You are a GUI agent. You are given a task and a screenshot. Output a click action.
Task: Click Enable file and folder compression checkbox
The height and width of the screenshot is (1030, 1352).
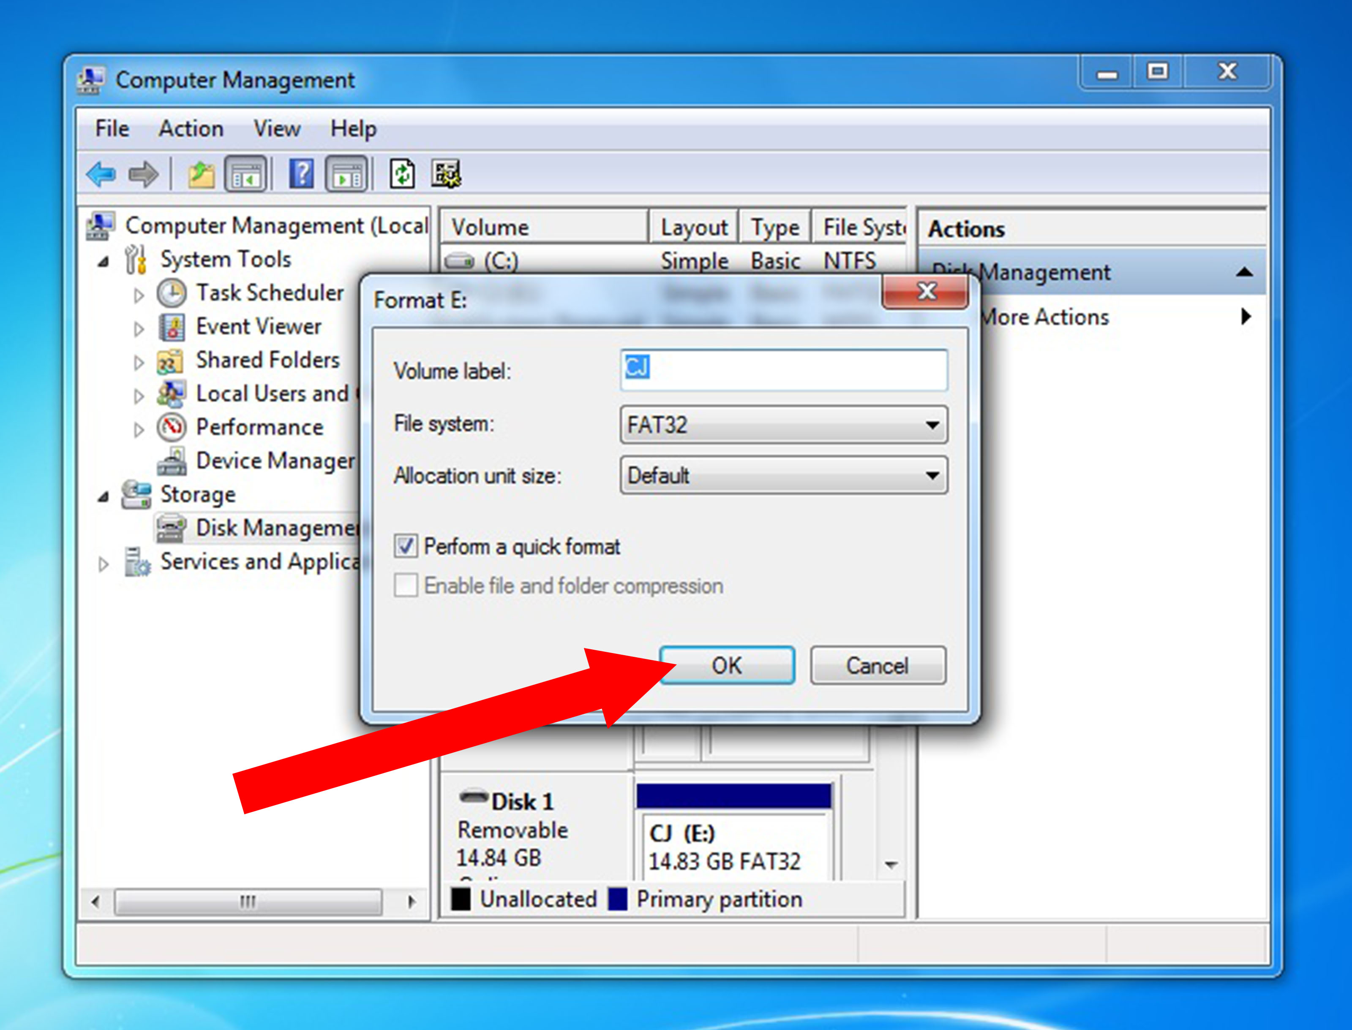point(406,585)
